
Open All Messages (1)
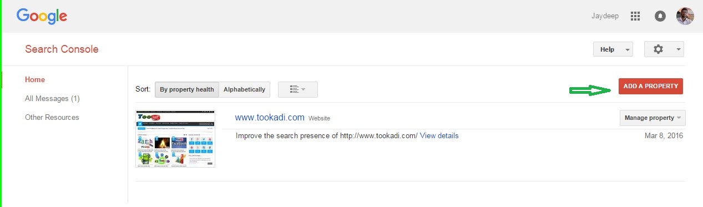coord(53,98)
